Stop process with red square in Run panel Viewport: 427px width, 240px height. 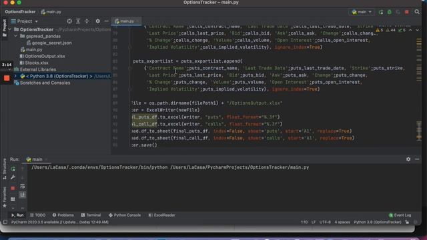click(13, 188)
